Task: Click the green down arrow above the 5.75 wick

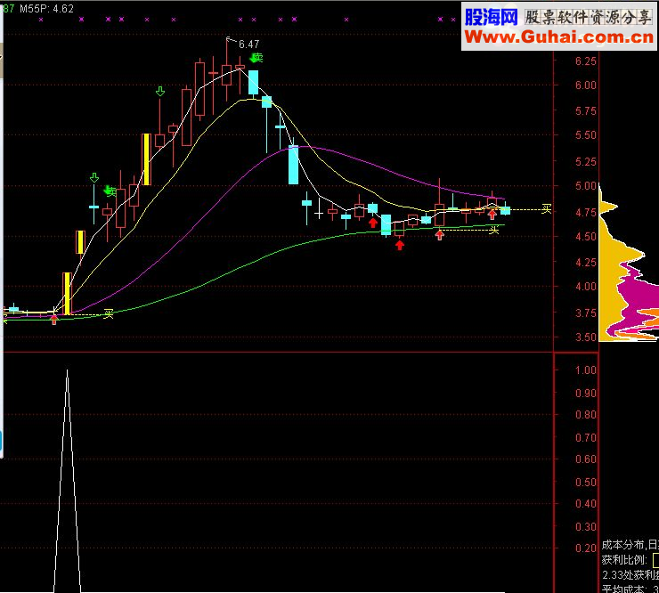Action: (160, 91)
